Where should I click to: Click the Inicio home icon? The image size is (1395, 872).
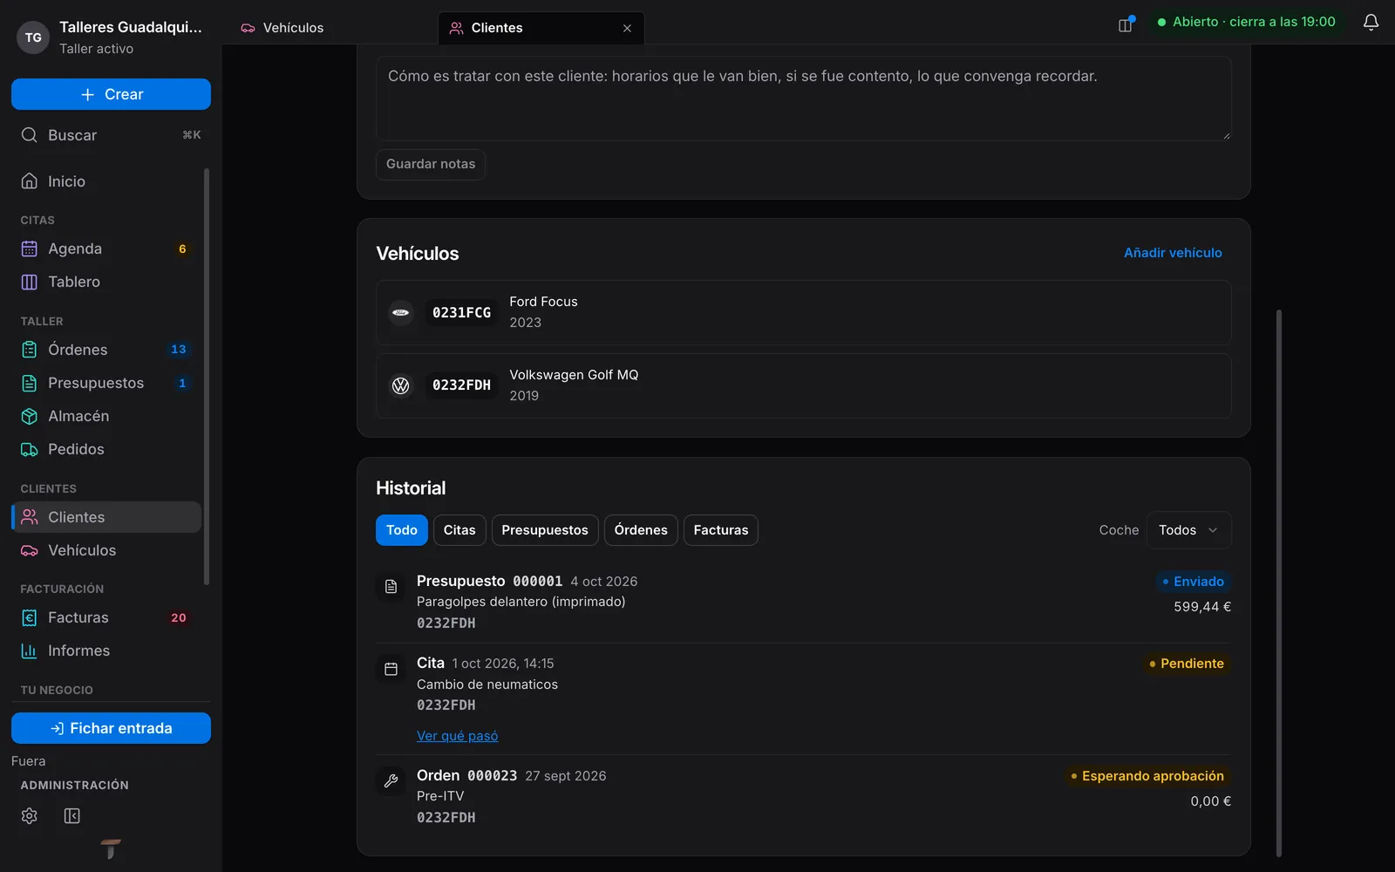[x=29, y=181]
